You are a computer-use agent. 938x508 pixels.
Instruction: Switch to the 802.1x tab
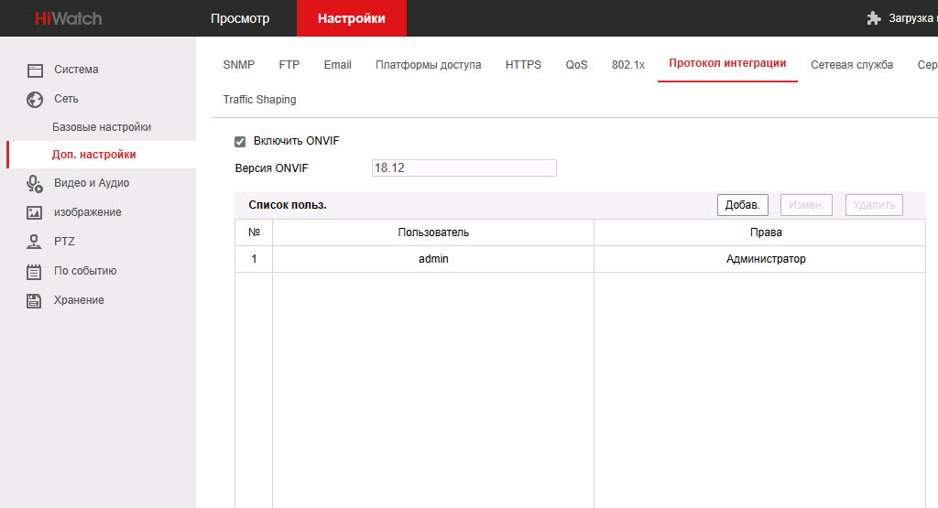[x=628, y=65]
